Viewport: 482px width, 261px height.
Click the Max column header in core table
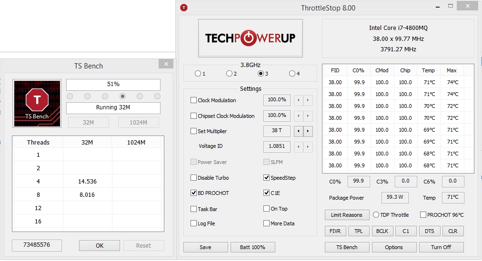452,70
